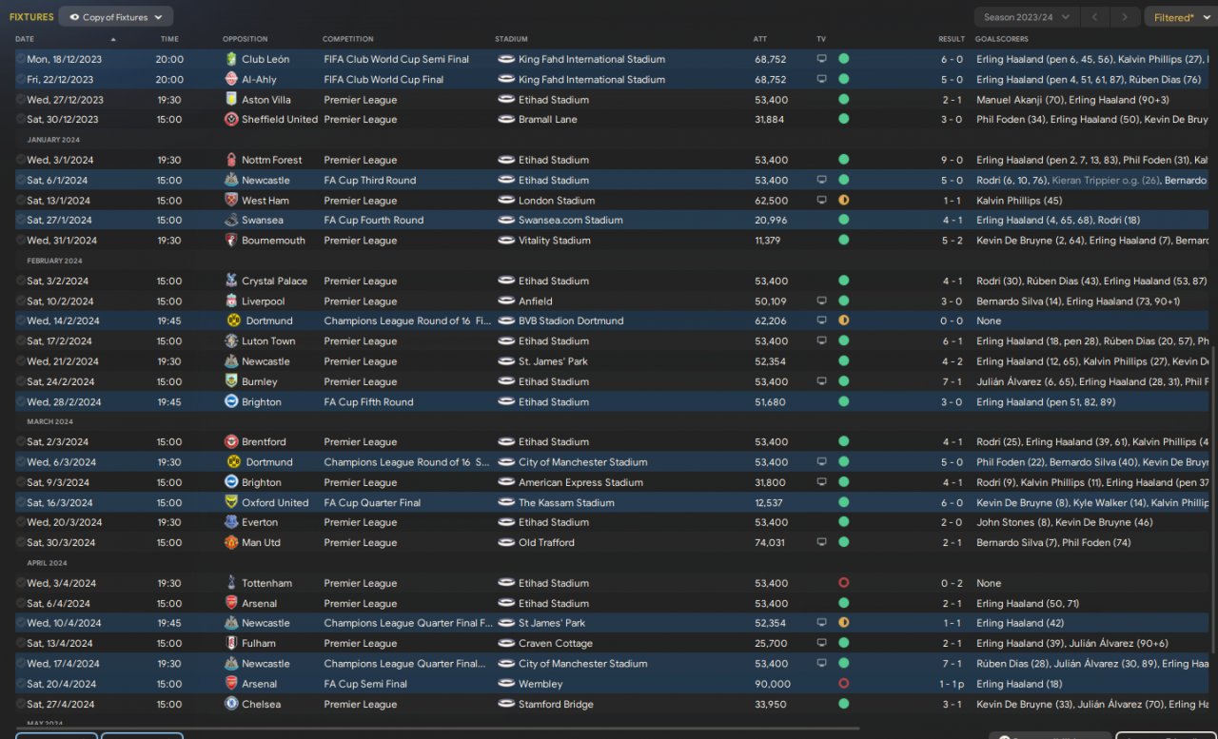Sort by the ATT column header
Image resolution: width=1218 pixels, height=739 pixels.
click(x=760, y=39)
